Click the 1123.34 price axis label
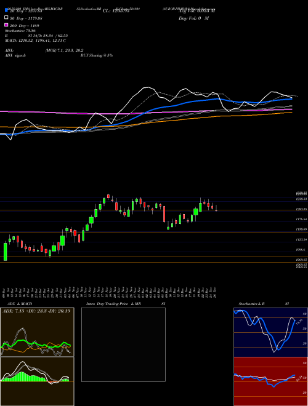The image size is (308, 406). (x=302, y=240)
